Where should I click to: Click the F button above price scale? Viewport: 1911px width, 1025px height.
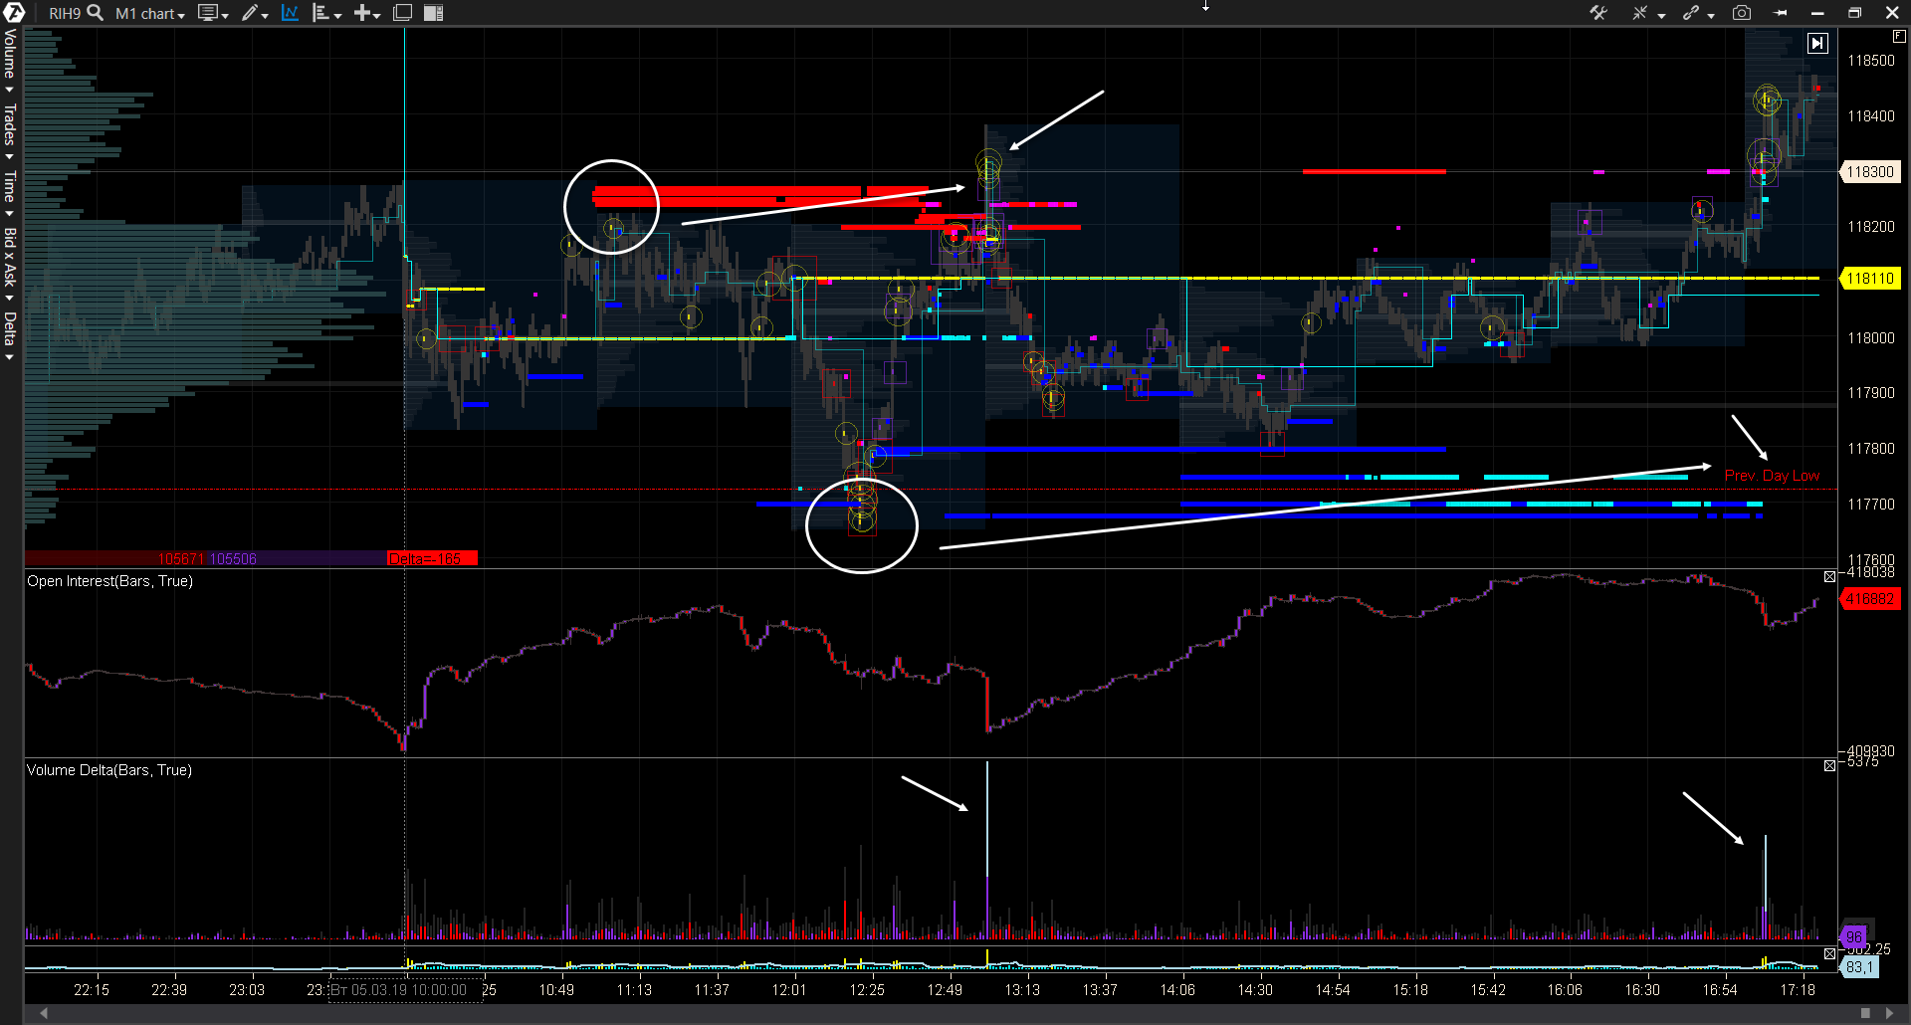pos(1899,36)
